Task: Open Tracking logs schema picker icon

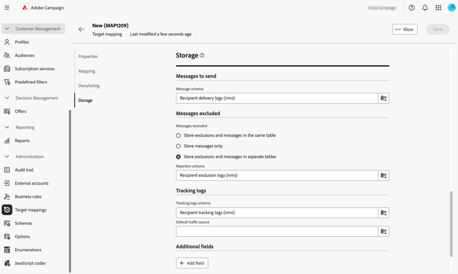Action: 383,213
